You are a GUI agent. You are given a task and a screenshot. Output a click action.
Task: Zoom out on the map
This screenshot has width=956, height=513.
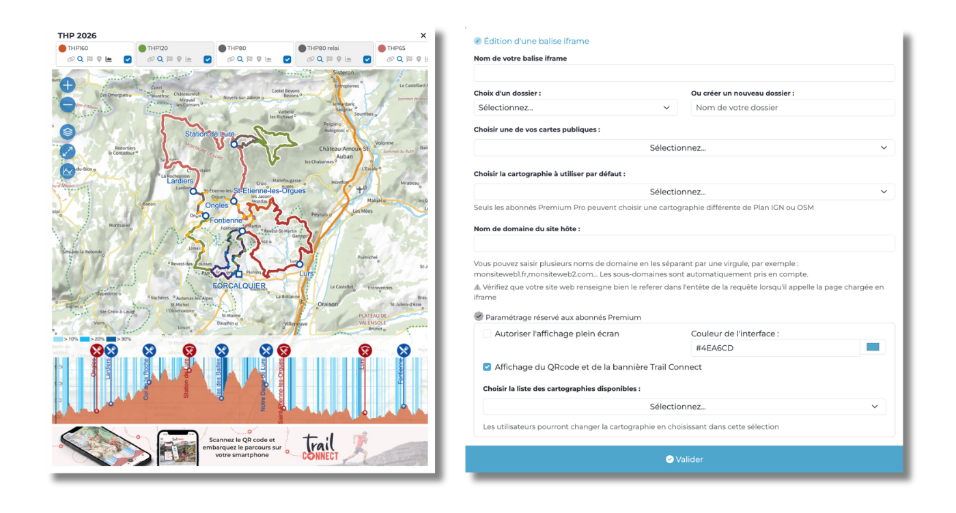coord(68,105)
